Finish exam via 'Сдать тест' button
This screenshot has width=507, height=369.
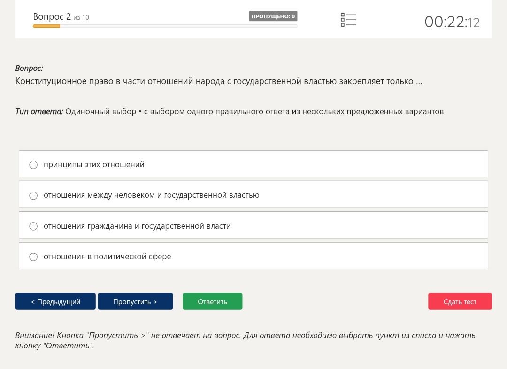[460, 301]
